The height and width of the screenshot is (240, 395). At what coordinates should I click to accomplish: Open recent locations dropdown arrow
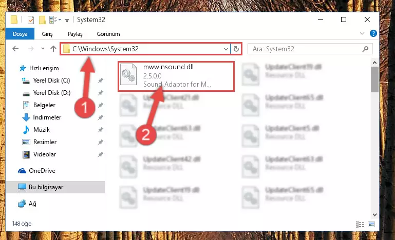pos(43,49)
